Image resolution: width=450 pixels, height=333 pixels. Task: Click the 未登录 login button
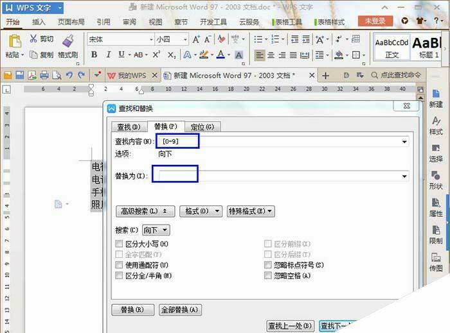click(x=375, y=21)
